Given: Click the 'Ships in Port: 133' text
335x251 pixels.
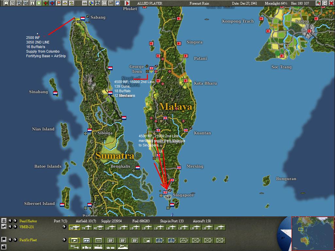Looking at the screenshot, I should [172, 221].
